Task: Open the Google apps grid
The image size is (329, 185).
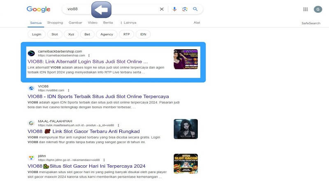Action: pos(306,9)
